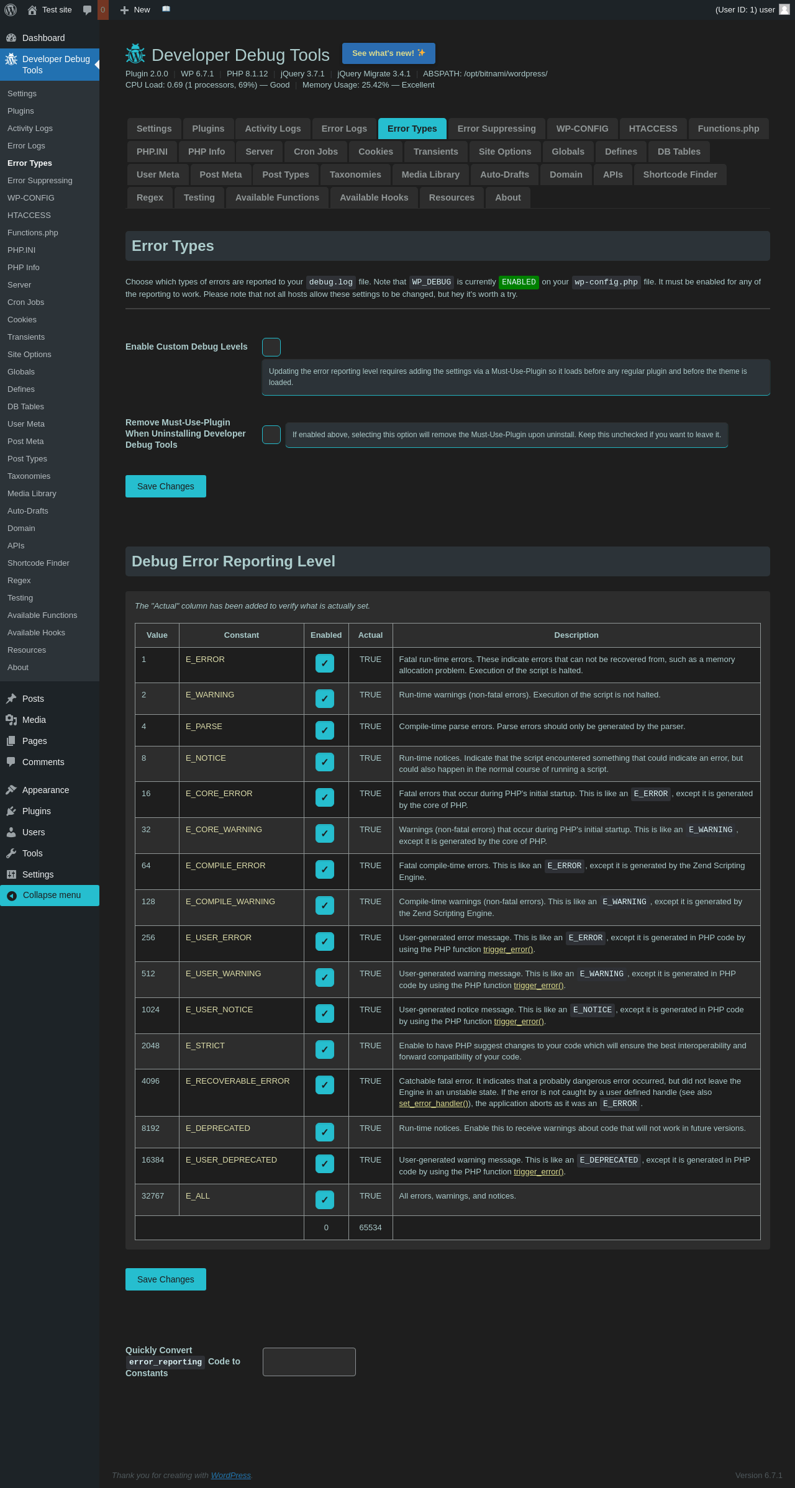The width and height of the screenshot is (795, 1488).
Task: Toggle Remove Must-Use-Plugin on uninstall checkbox
Action: [x=271, y=435]
